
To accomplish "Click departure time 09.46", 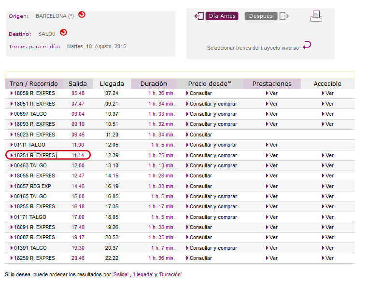I will (x=78, y=135).
